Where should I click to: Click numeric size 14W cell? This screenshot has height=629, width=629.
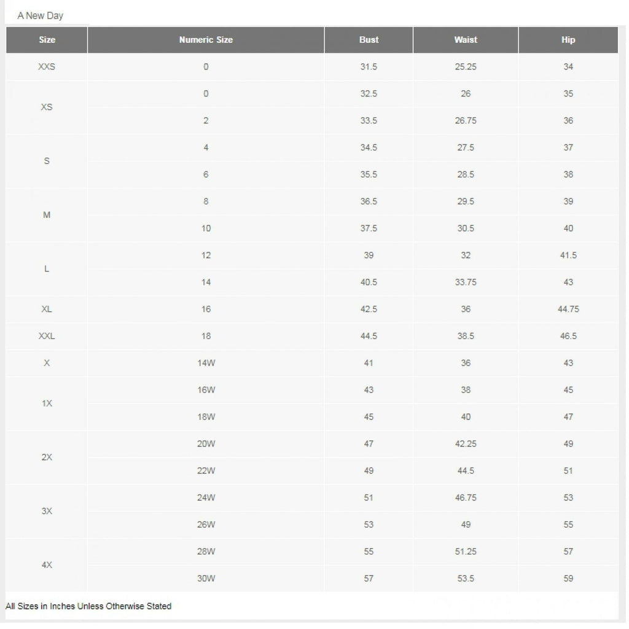[x=206, y=363]
